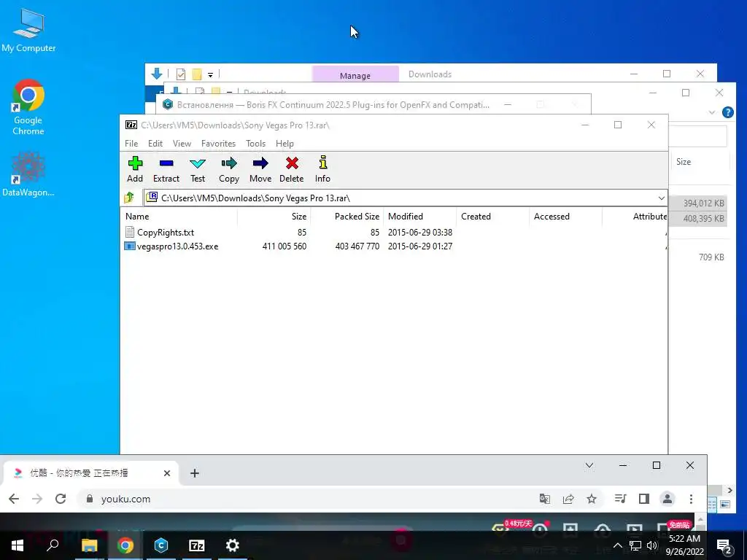Open the DataWagon desktop shortcut
The height and width of the screenshot is (560, 747).
[28, 174]
